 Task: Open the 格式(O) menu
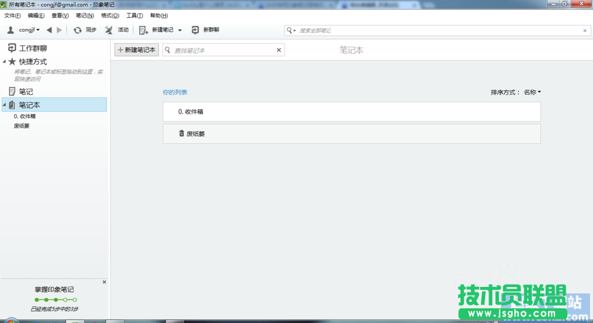(110, 15)
